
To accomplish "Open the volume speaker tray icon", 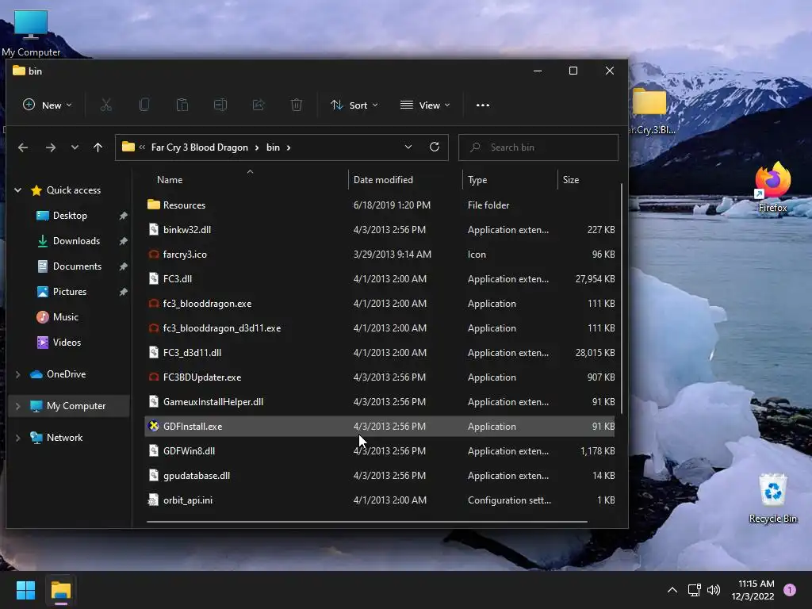I will 714,590.
